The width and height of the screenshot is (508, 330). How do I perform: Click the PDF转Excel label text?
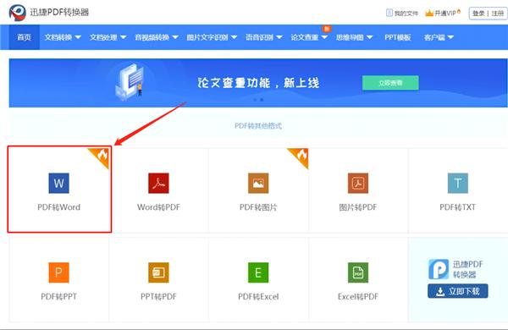point(258,297)
